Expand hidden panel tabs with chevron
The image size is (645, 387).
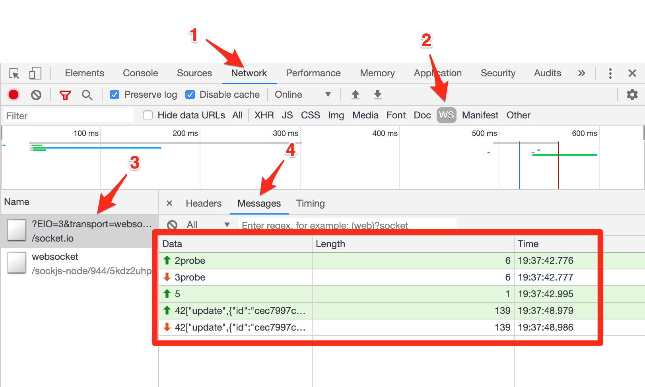tap(582, 73)
